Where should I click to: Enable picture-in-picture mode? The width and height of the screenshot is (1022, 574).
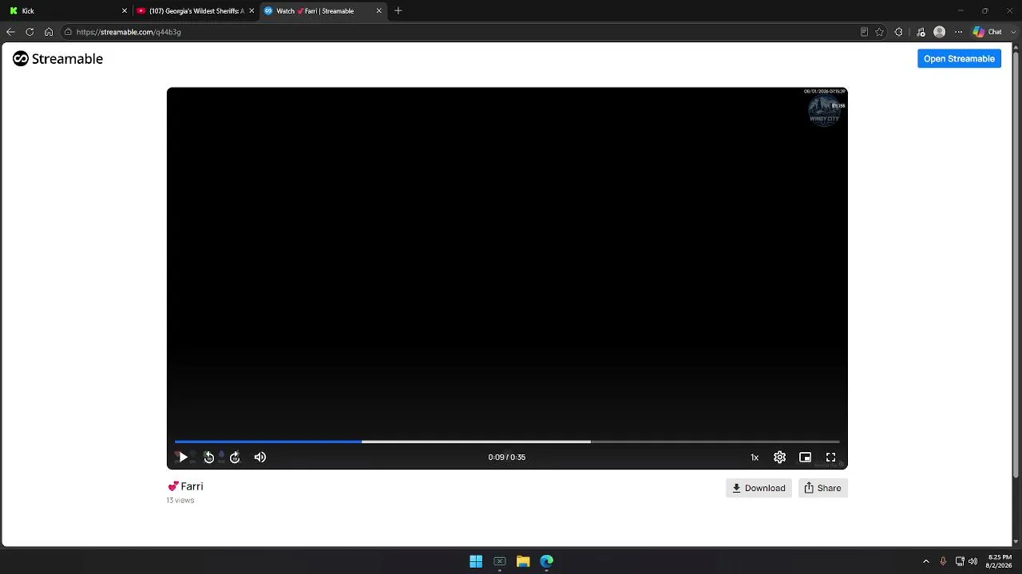tap(806, 457)
